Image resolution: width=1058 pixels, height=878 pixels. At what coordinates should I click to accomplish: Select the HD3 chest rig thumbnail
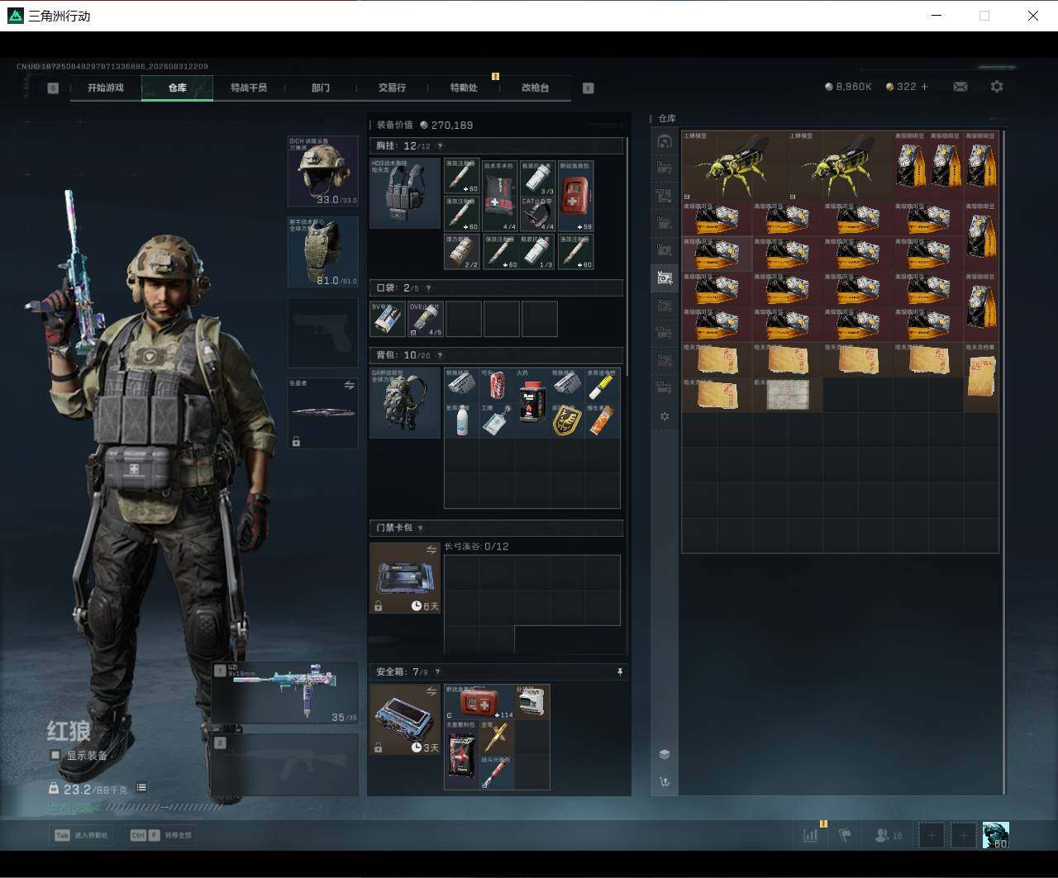[405, 193]
